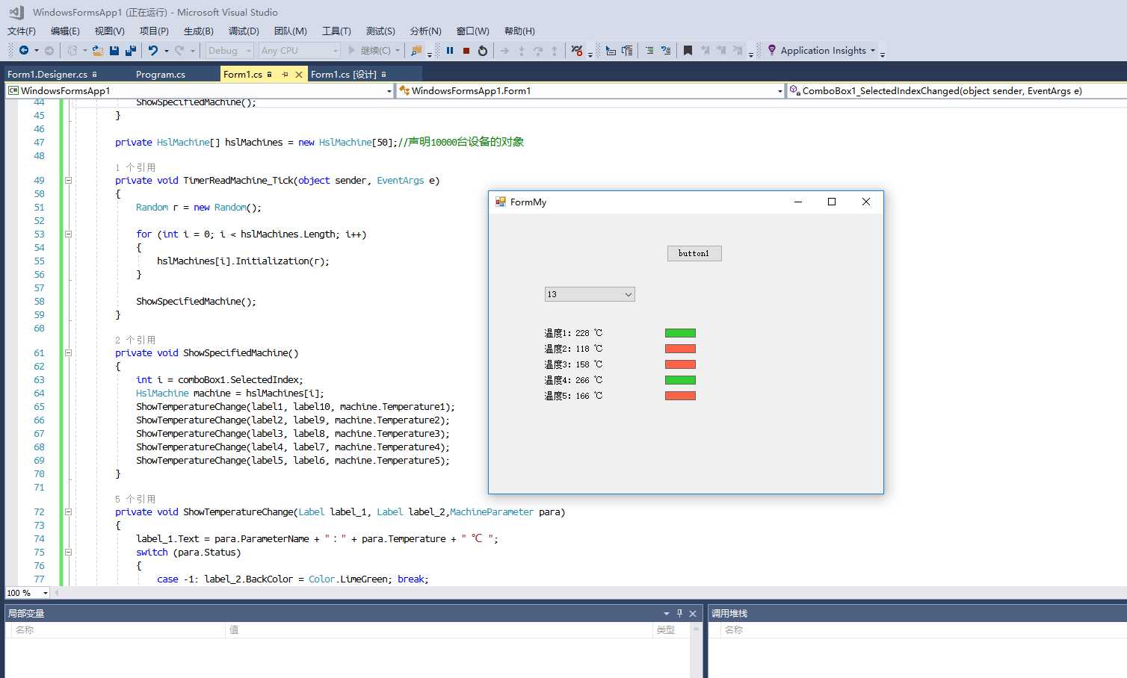Open the WindowsFormsApp1 project scope dropdown
The height and width of the screenshot is (678, 1127).
(389, 91)
